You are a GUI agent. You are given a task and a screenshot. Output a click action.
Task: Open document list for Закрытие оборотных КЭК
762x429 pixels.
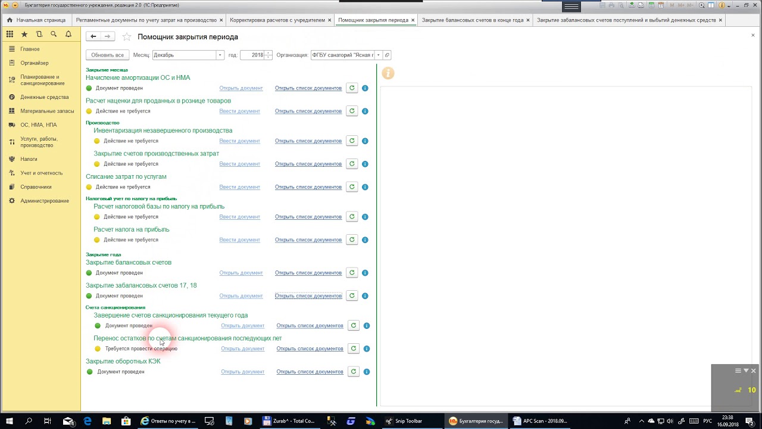tap(310, 372)
